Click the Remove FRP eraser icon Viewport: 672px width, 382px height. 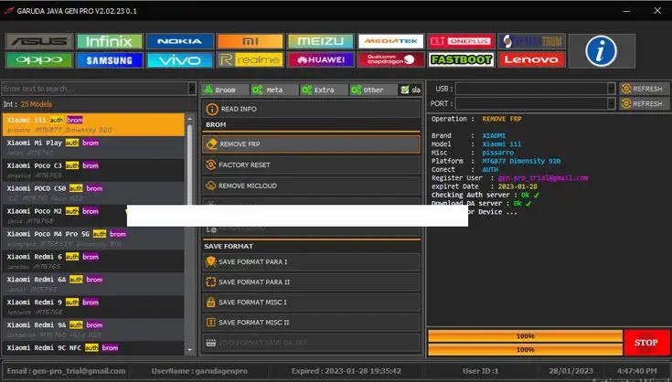click(x=211, y=144)
